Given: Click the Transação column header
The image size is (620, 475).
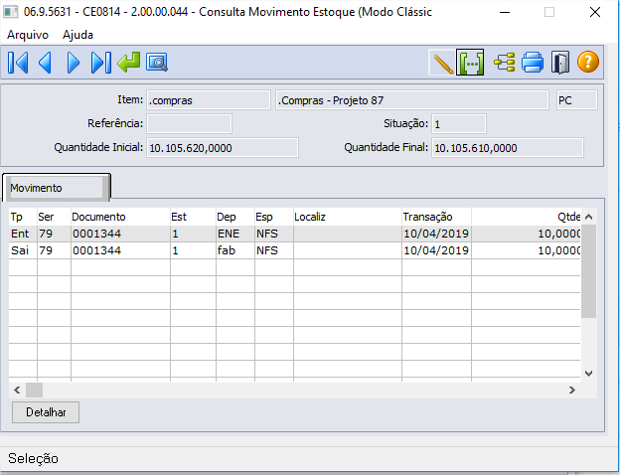Looking at the screenshot, I should 436,217.
